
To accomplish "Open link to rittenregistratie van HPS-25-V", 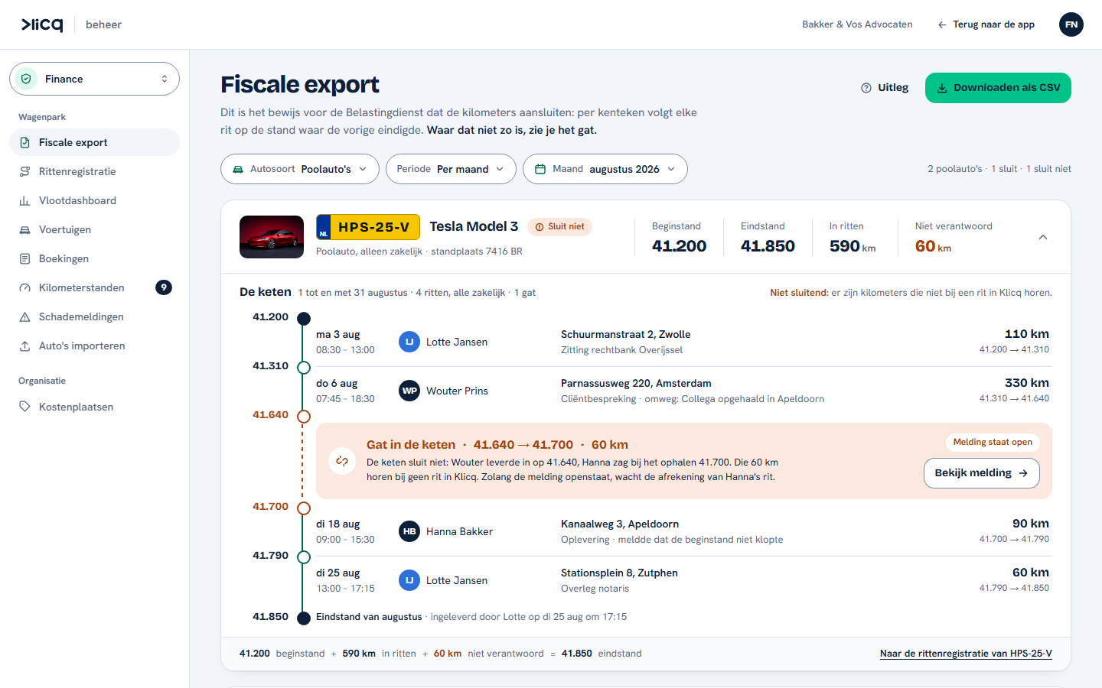I will tap(966, 654).
